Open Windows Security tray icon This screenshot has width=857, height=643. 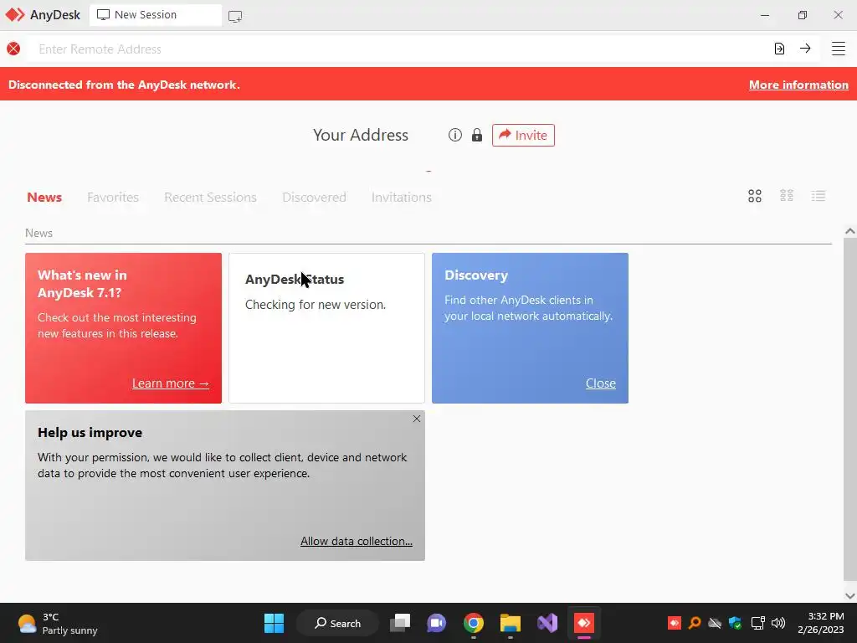coord(735,623)
